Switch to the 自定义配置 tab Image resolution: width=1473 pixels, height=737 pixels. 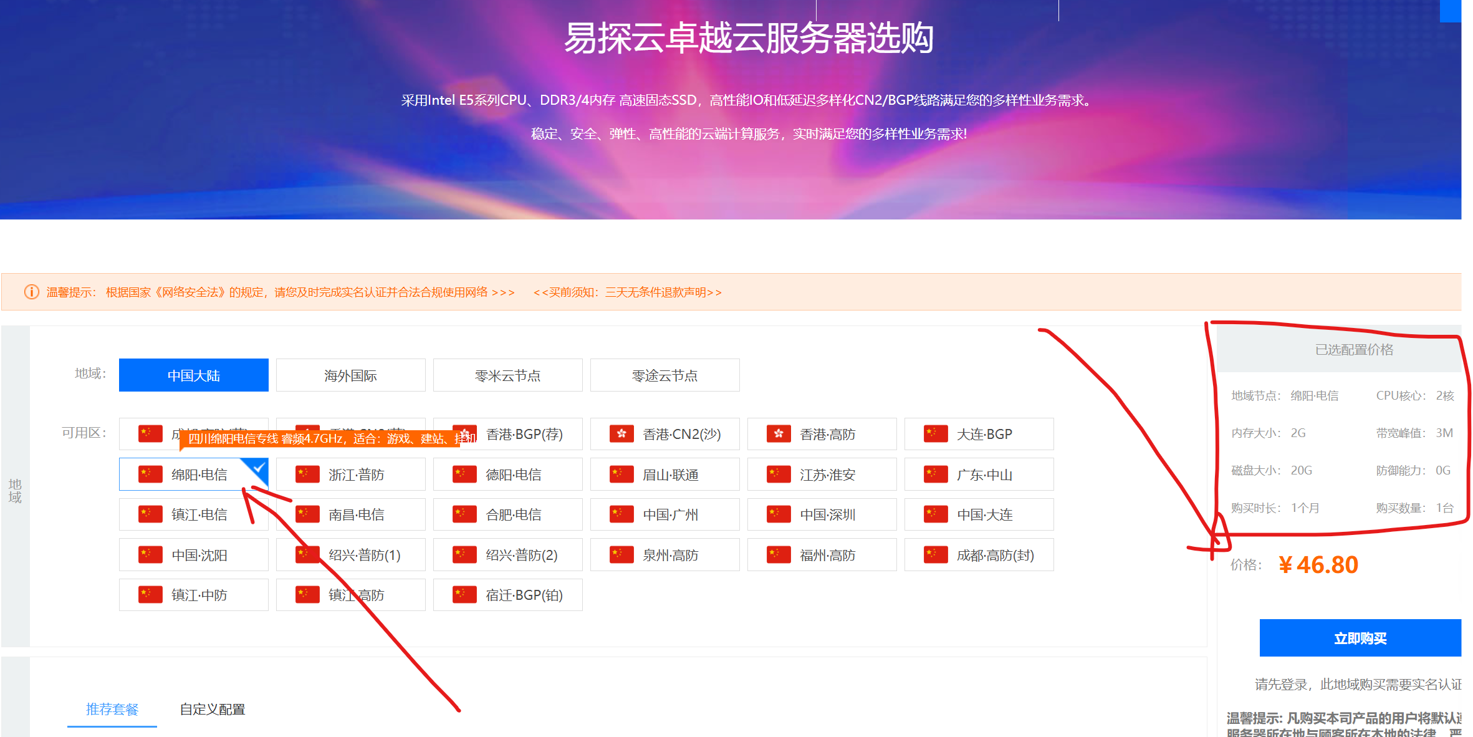(213, 709)
